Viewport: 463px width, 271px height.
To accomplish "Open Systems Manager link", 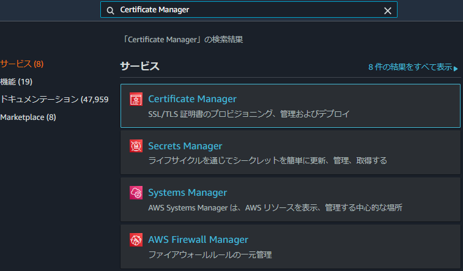I will [188, 193].
